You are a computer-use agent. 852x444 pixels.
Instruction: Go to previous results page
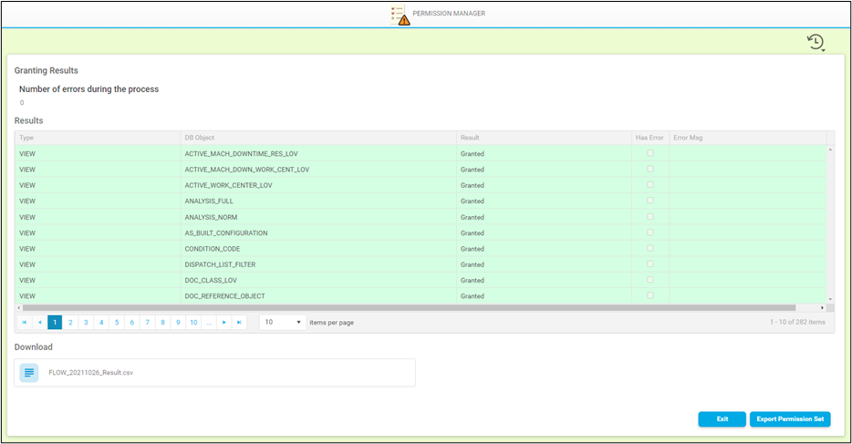point(39,322)
